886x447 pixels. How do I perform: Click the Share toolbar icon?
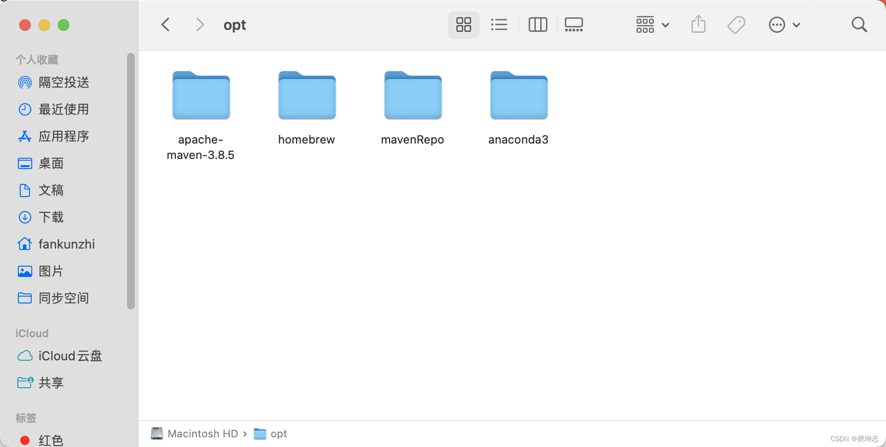point(699,24)
